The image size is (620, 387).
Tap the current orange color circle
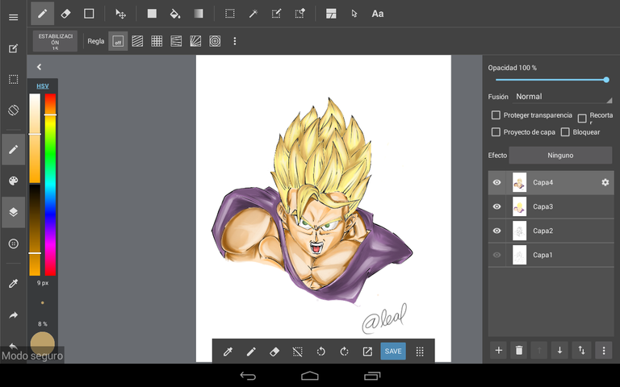pos(42,343)
